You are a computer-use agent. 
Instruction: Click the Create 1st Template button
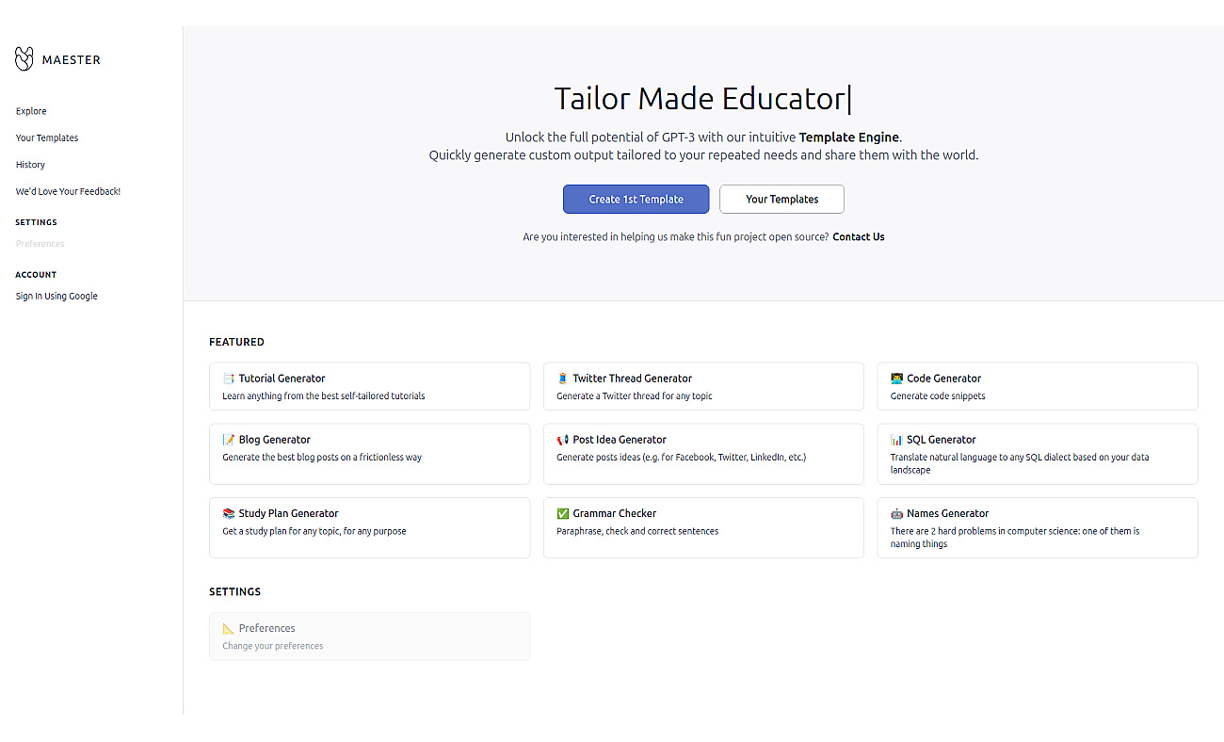[636, 199]
